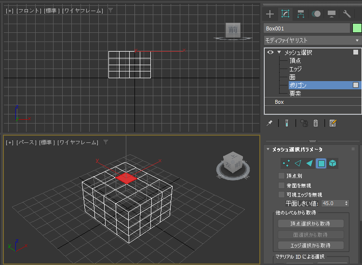
Task: Open perspective viewport [パース] view menu
Action: [x=27, y=142]
